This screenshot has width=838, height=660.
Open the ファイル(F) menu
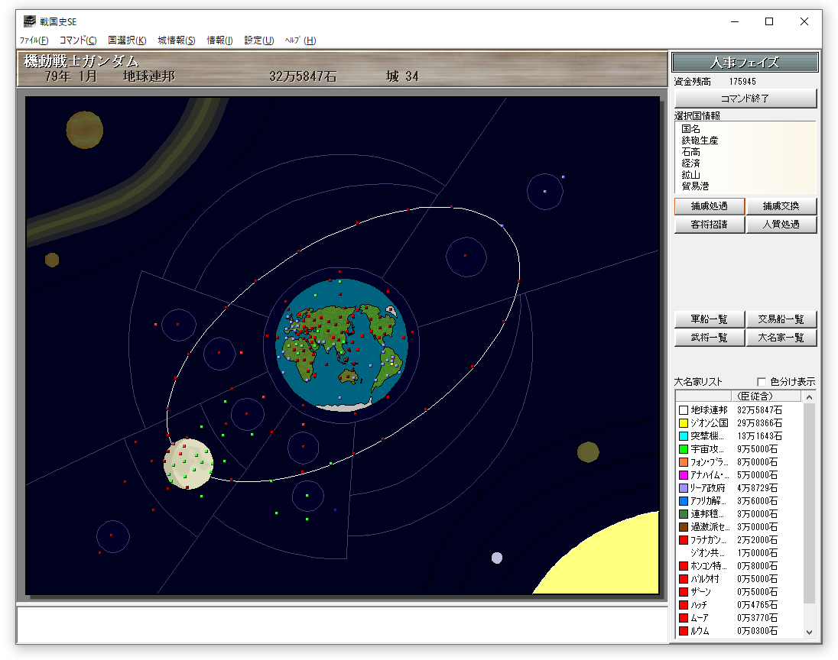34,40
